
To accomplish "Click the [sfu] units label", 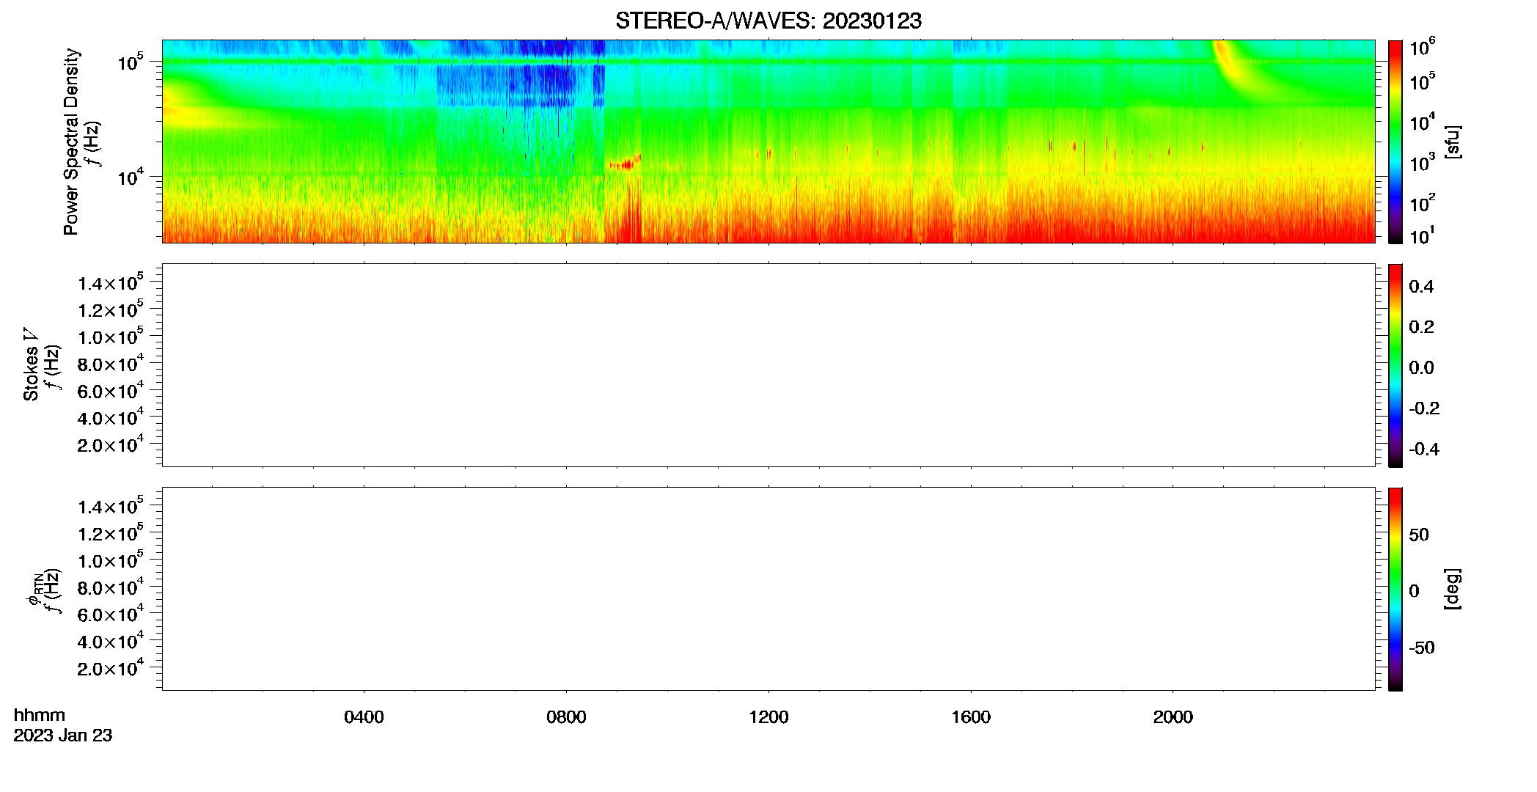I will 1452,142.
